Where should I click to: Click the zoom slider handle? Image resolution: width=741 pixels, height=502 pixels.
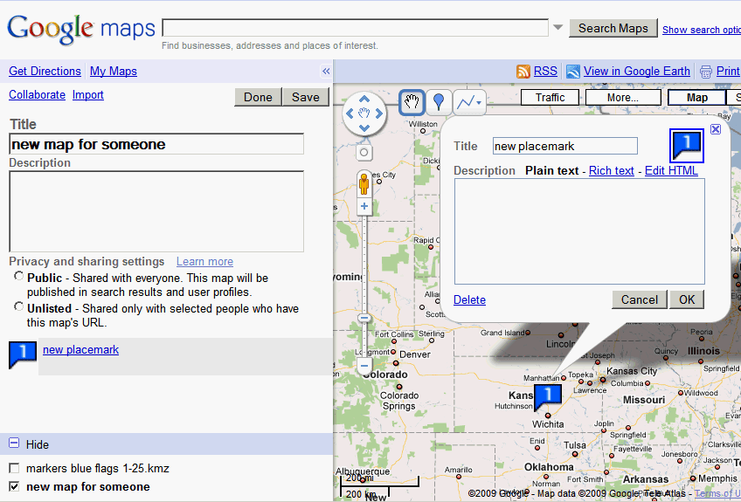click(x=364, y=318)
